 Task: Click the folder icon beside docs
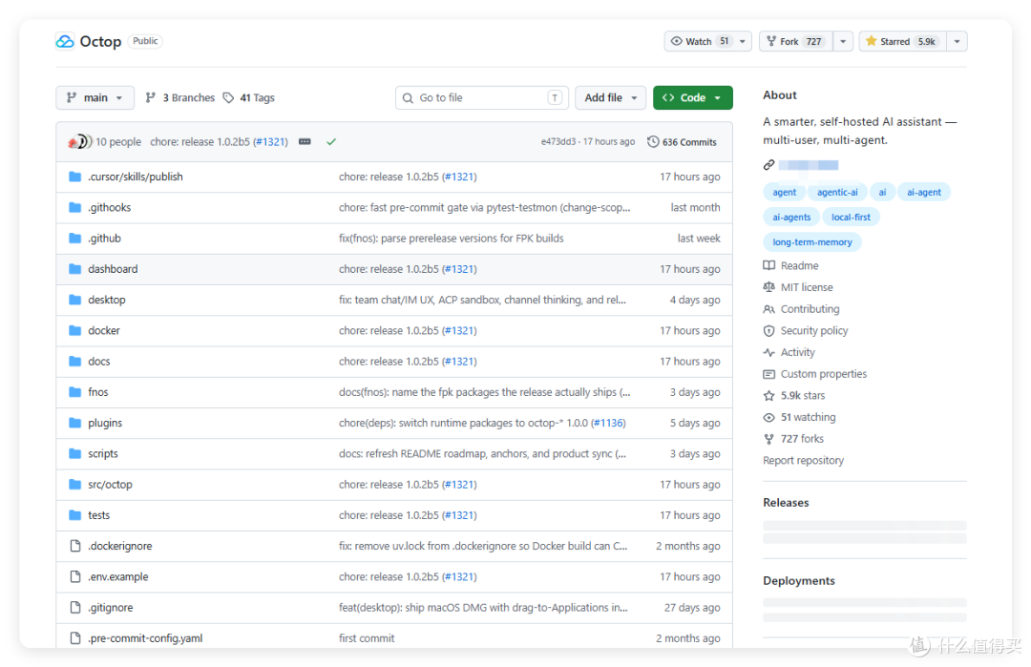coord(75,362)
